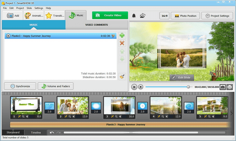Open transition between slides 4 and 5
Viewport: 236px width, 141px height.
pyautogui.click(x=189, y=108)
